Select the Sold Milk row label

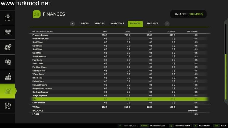click(x=37, y=53)
